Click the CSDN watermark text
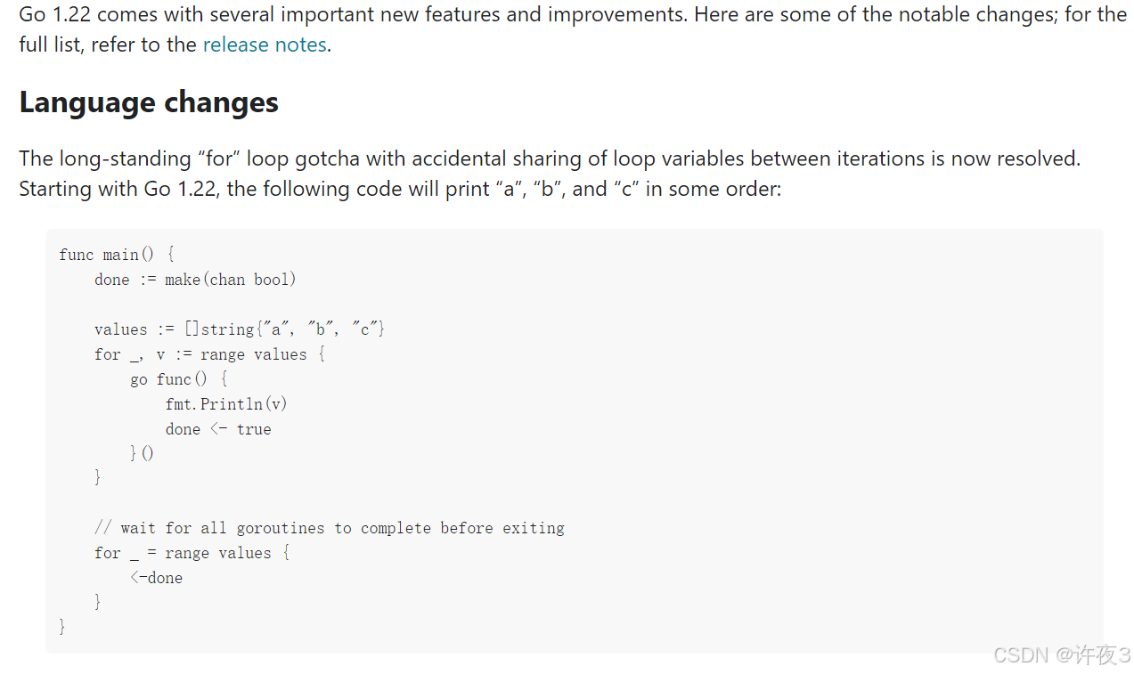Viewport: 1134px width, 674px height. click(1061, 655)
